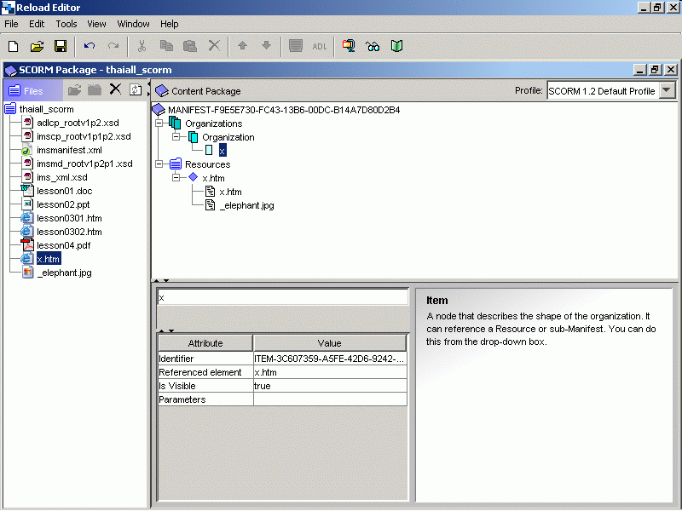The image size is (682, 511).
Task: Select lesson04.pdf in the file list
Action: (63, 245)
